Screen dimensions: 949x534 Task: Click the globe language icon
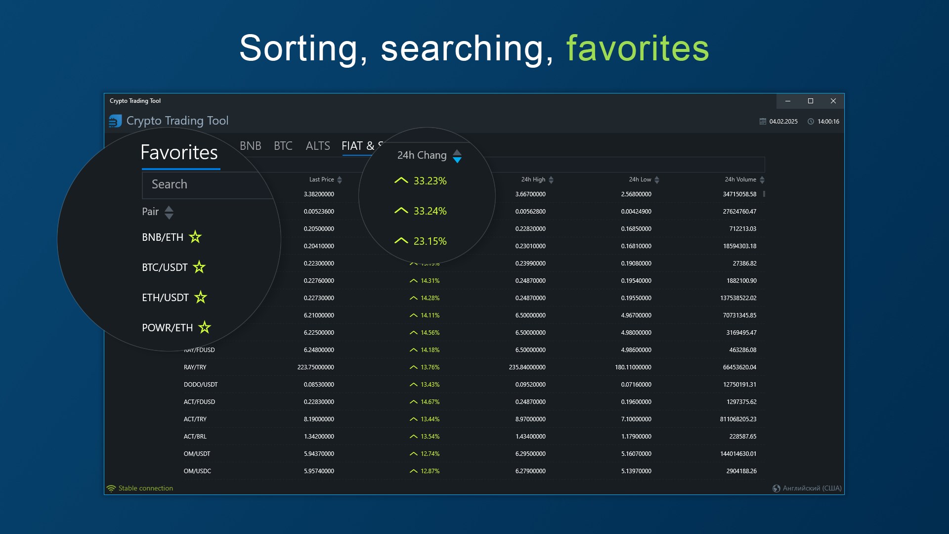[776, 489]
